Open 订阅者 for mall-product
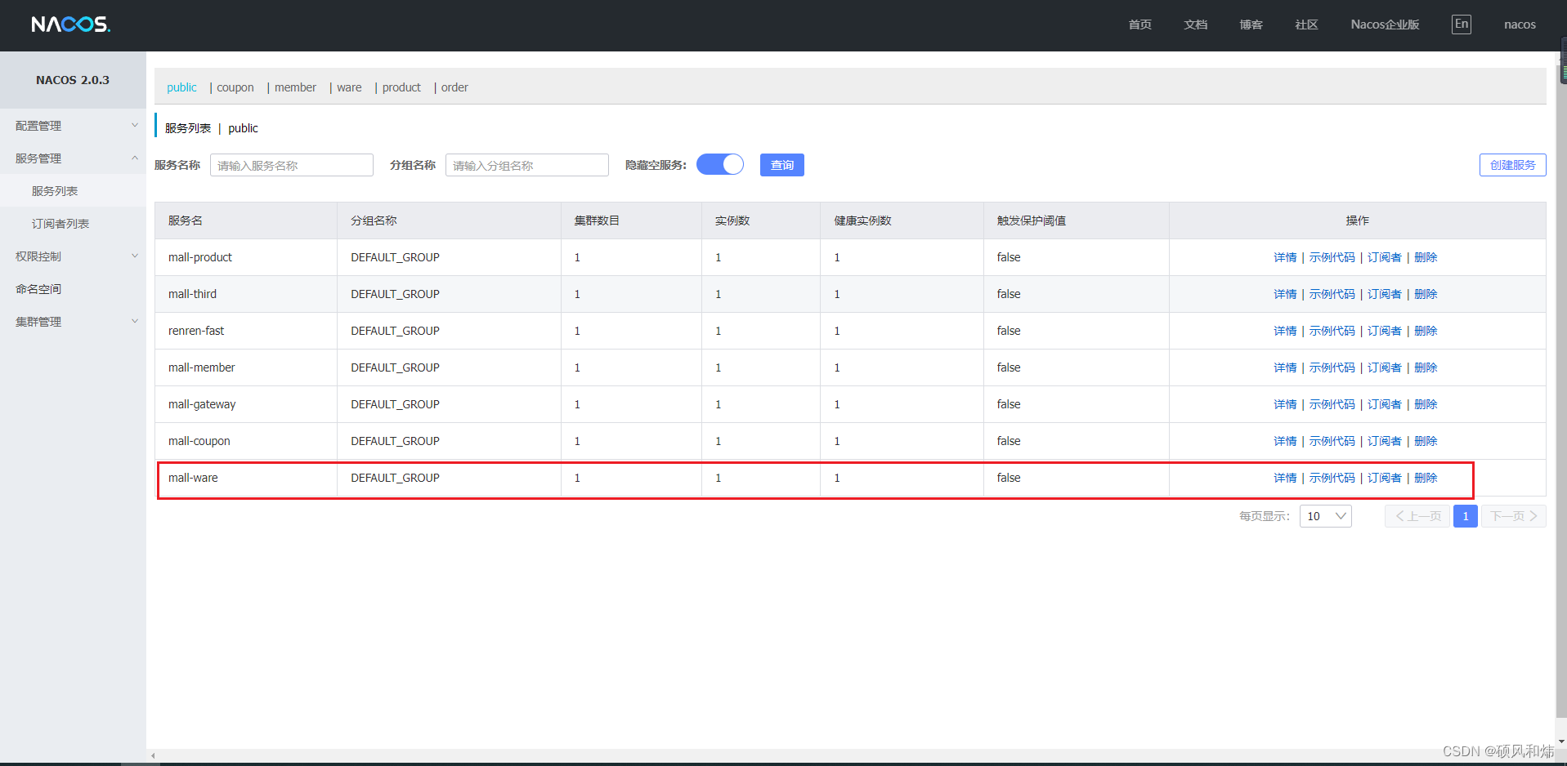Image resolution: width=1567 pixels, height=766 pixels. click(x=1385, y=257)
